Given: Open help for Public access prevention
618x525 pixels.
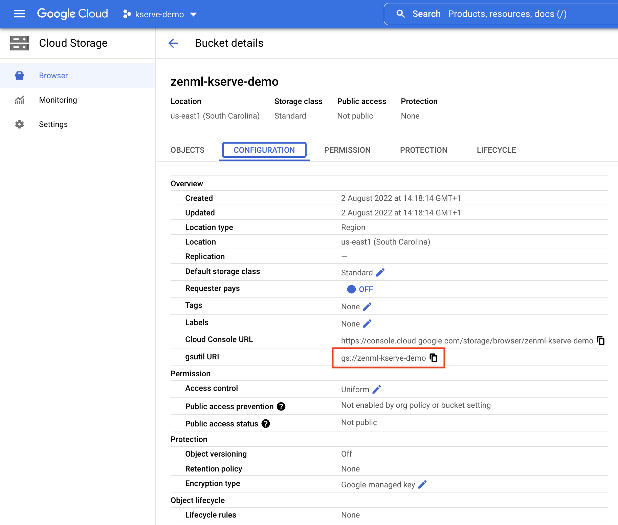Looking at the screenshot, I should coord(281,406).
